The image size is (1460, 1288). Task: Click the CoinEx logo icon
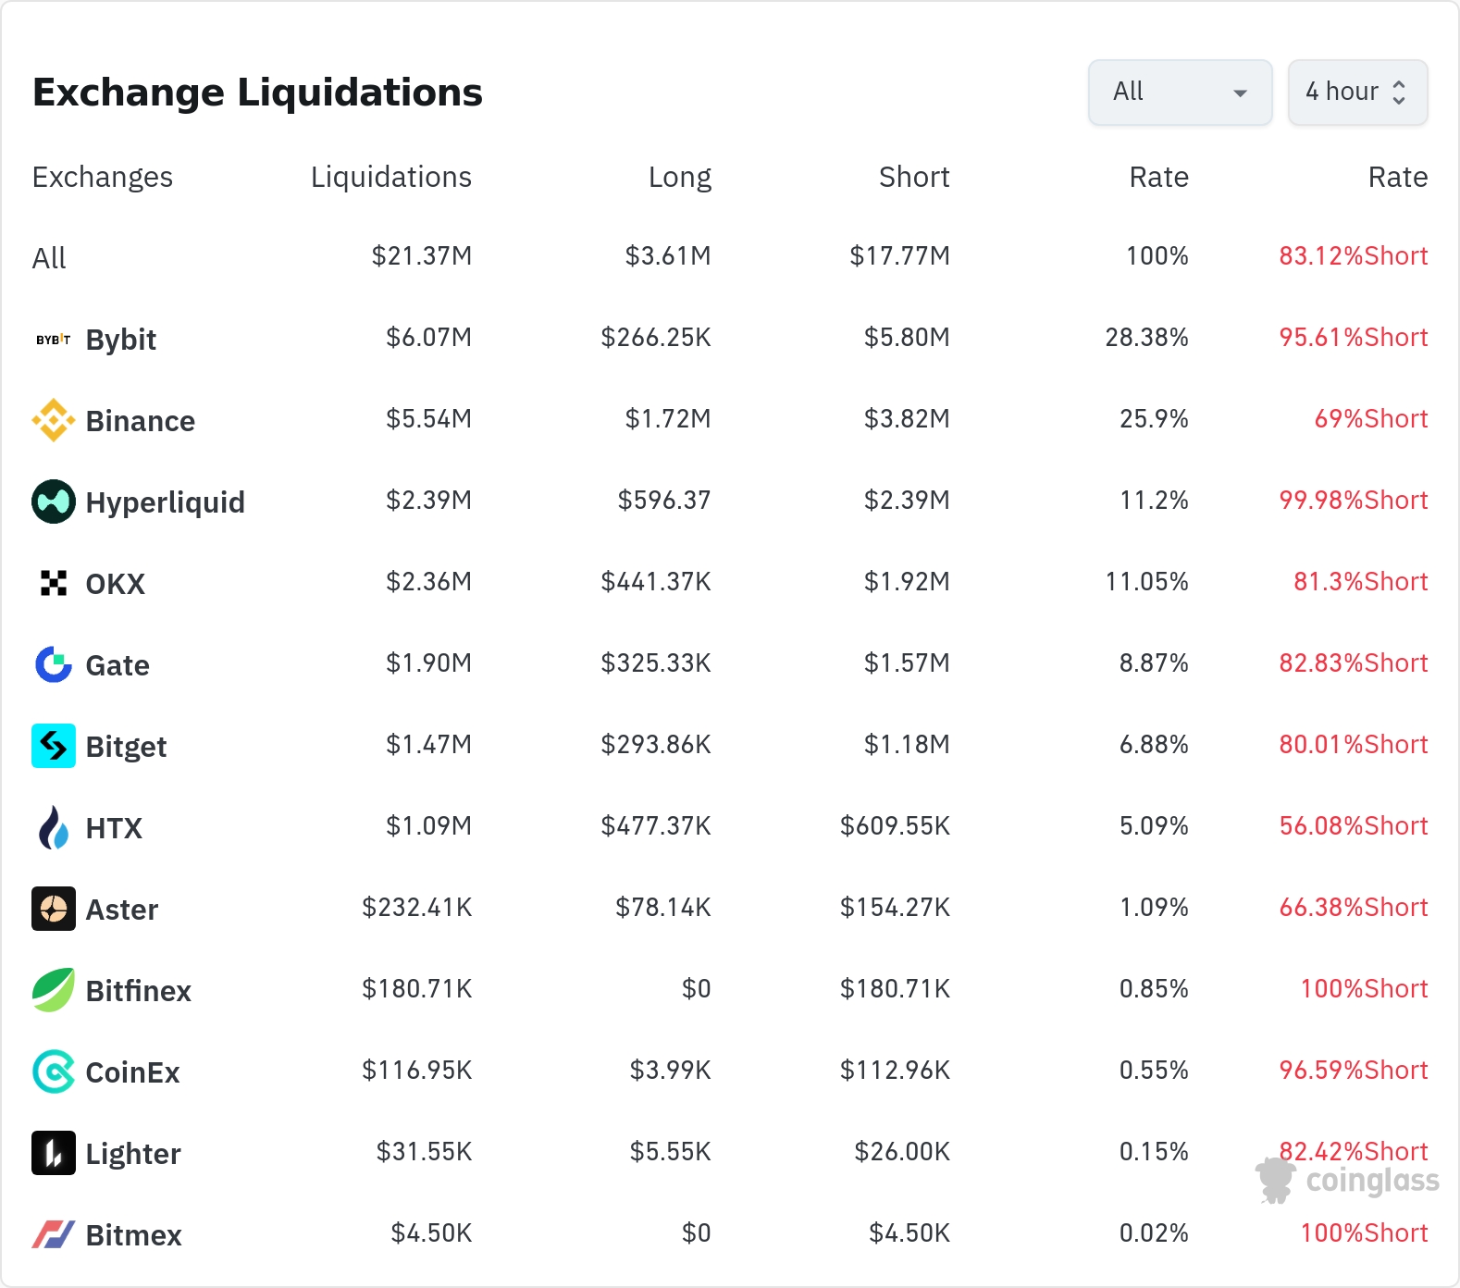pos(54,1071)
